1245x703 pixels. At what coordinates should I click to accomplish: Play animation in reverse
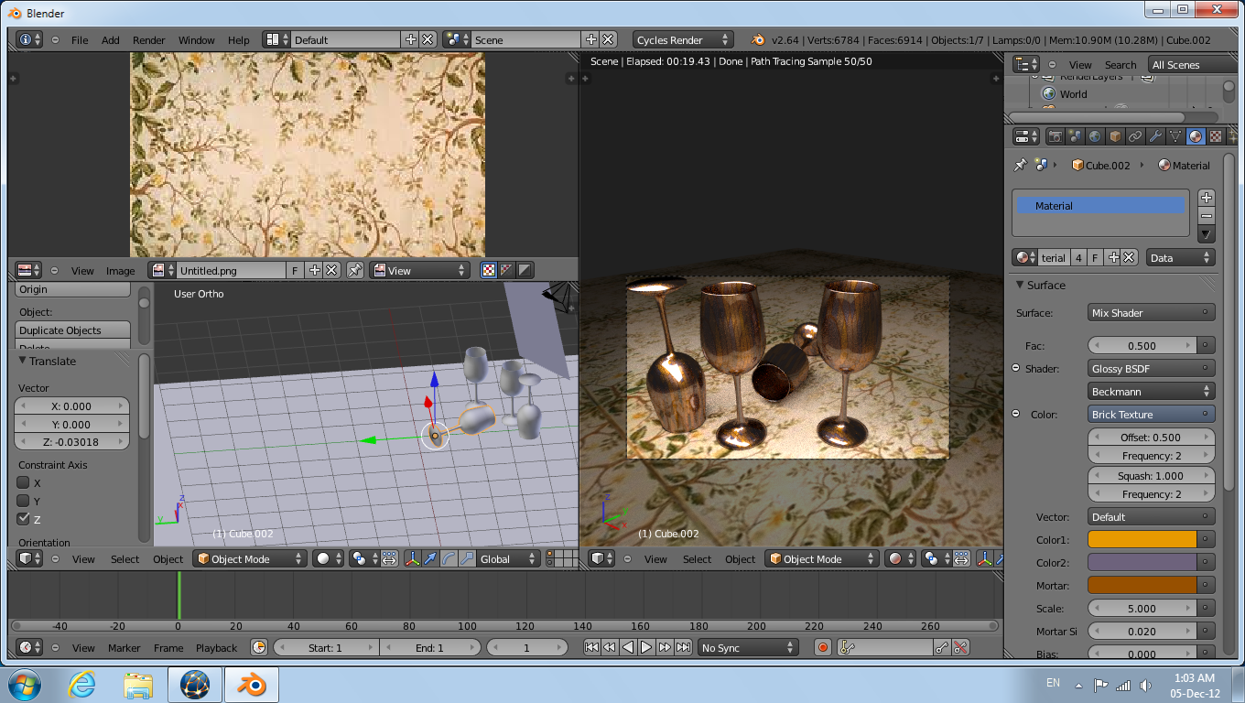click(628, 647)
